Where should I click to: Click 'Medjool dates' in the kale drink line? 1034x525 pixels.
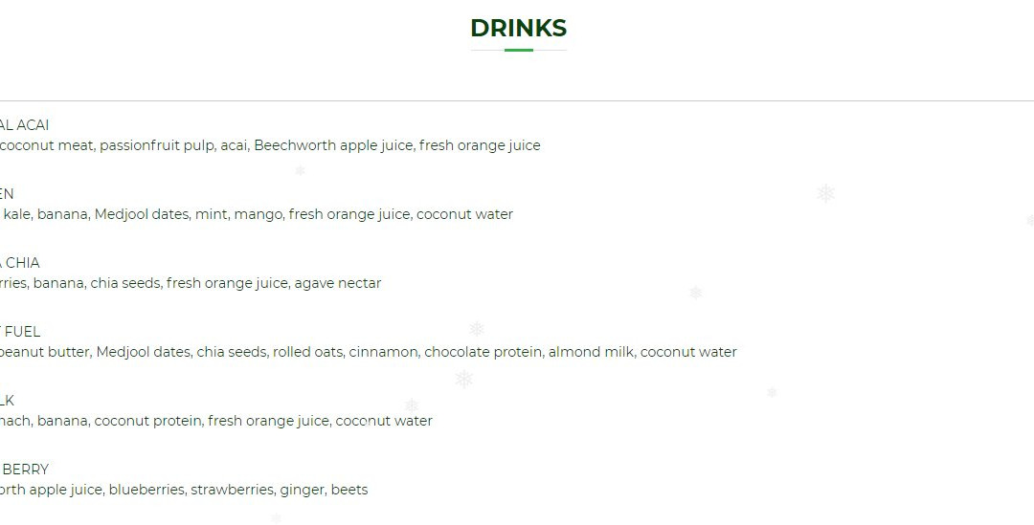tap(141, 215)
